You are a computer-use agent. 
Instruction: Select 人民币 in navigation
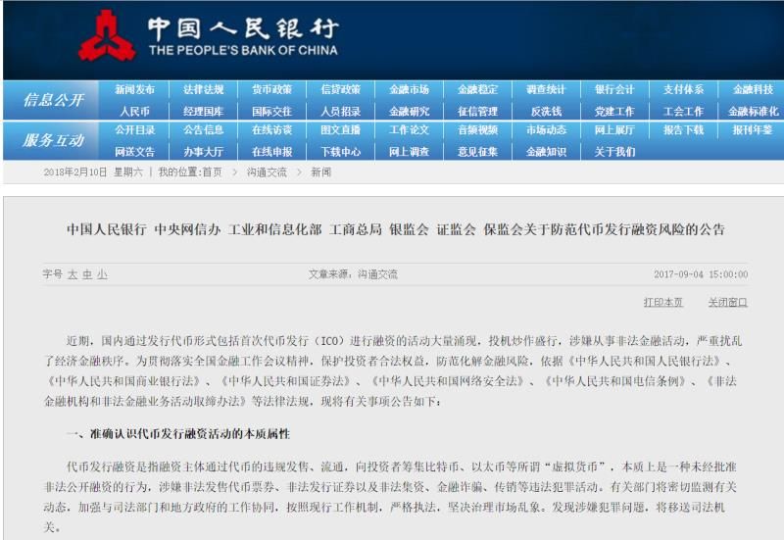pos(134,111)
